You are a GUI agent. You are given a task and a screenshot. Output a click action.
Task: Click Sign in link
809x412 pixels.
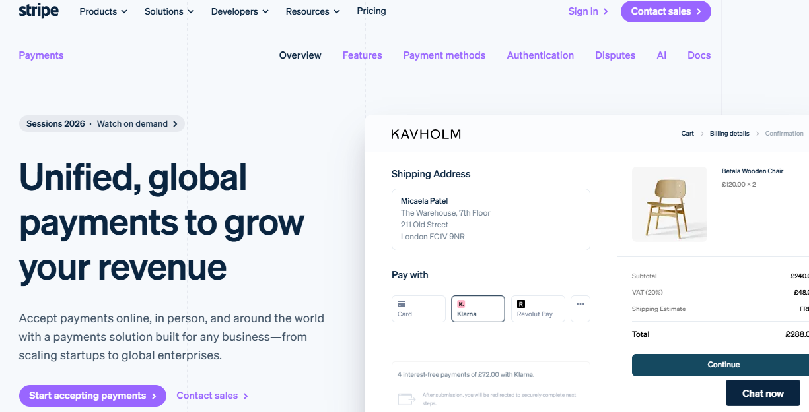tap(588, 11)
